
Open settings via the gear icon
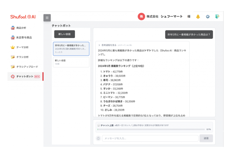click(x=208, y=17)
